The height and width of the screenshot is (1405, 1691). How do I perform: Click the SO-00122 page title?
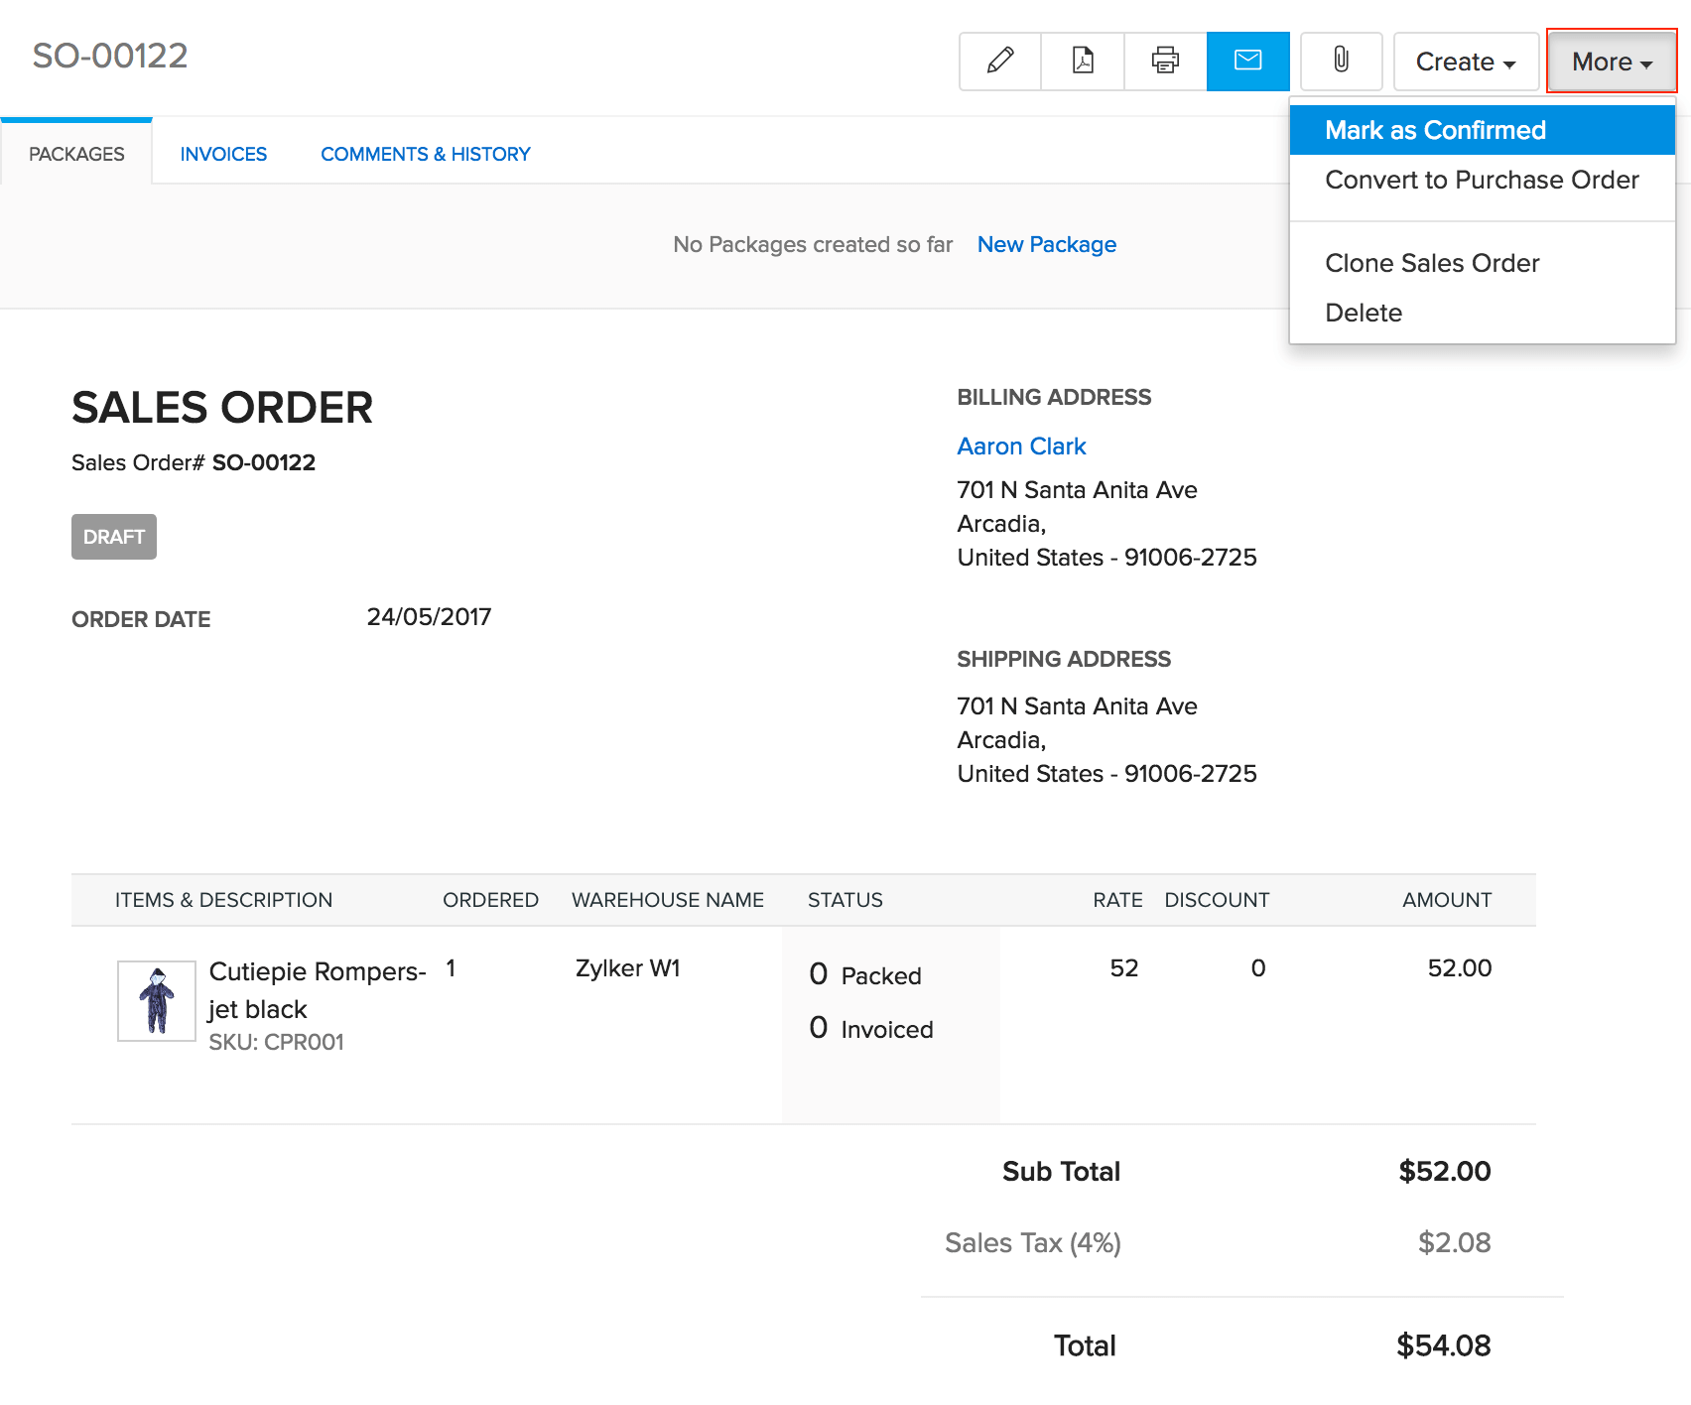point(110,56)
